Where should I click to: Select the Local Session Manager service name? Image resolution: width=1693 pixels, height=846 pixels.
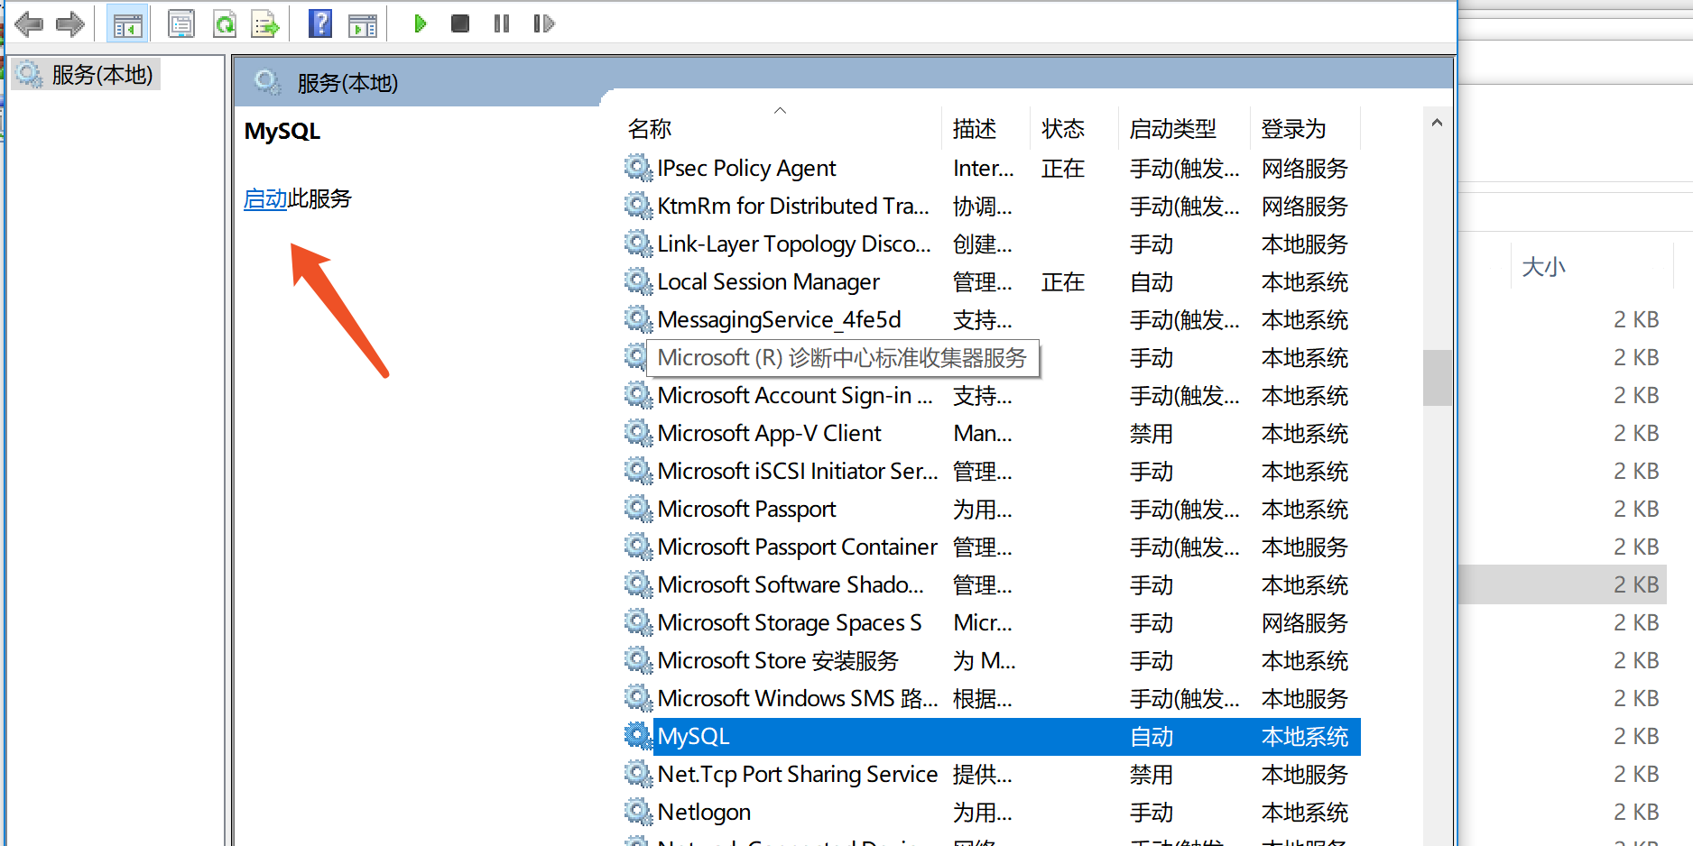click(x=768, y=282)
